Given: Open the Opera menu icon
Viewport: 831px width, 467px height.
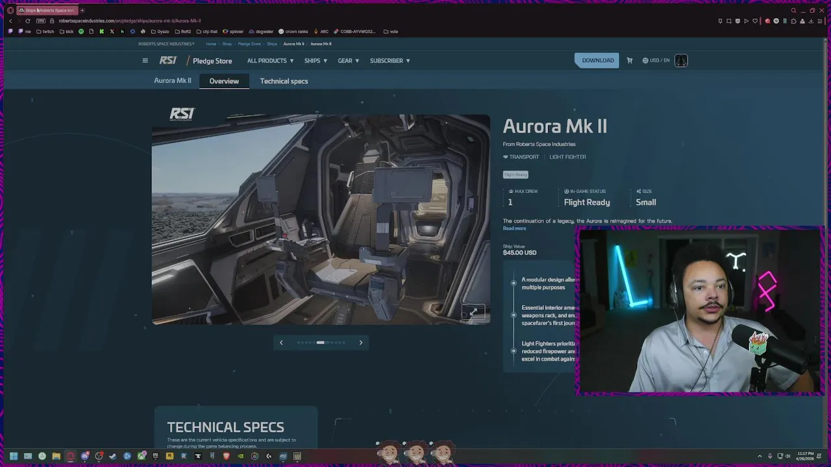Looking at the screenshot, I should tap(10, 10).
